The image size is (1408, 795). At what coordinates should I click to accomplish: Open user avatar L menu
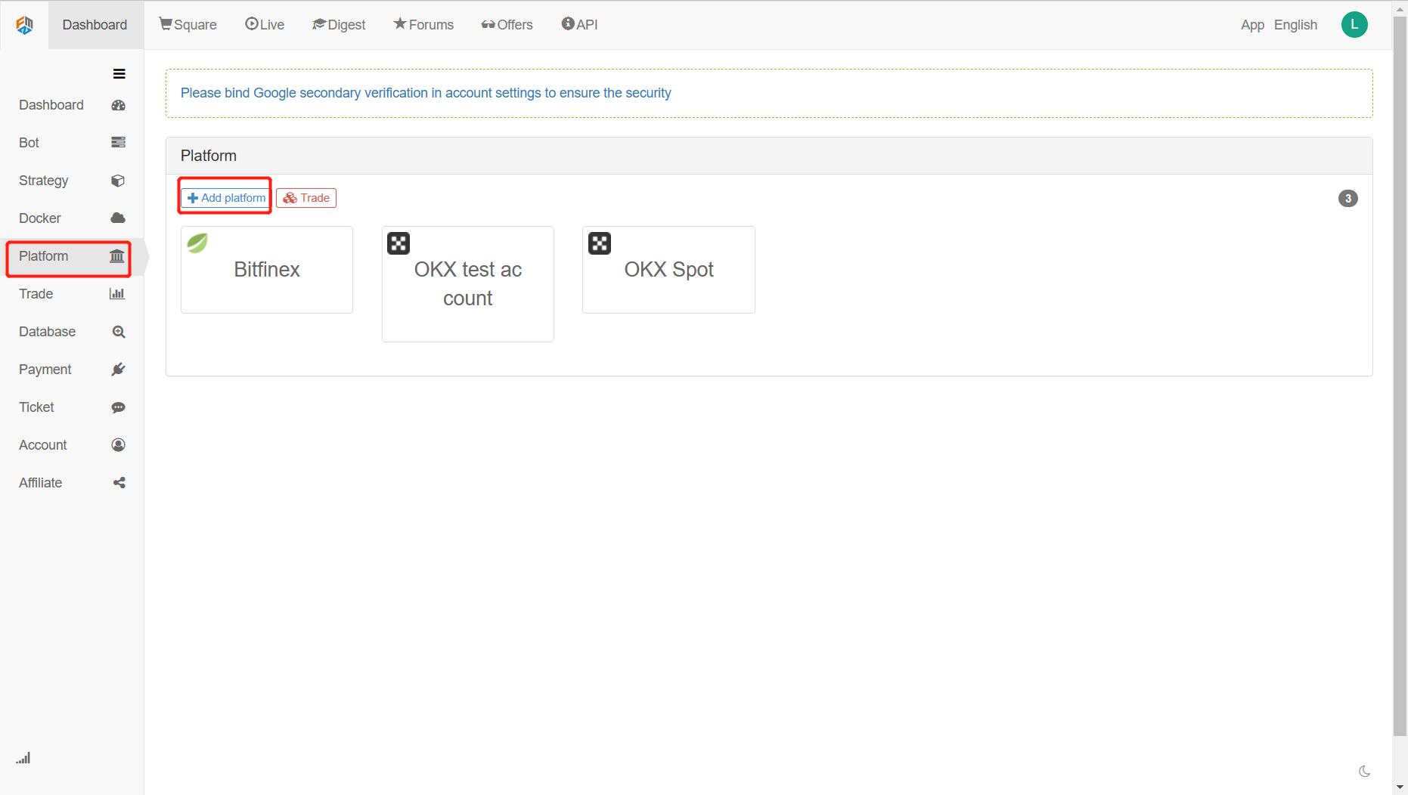pyautogui.click(x=1354, y=25)
